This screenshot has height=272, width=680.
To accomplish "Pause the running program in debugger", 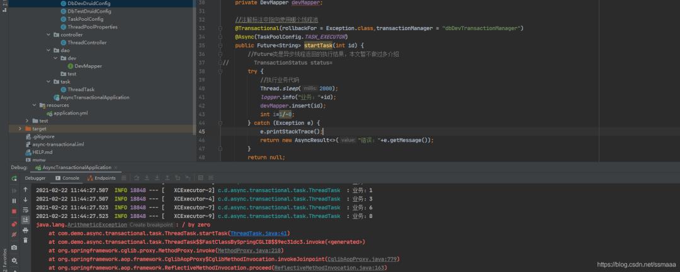I will tap(14, 200).
